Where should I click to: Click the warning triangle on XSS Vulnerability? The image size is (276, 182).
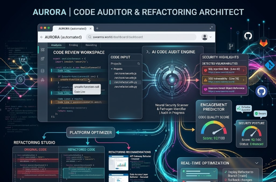tap(205, 80)
